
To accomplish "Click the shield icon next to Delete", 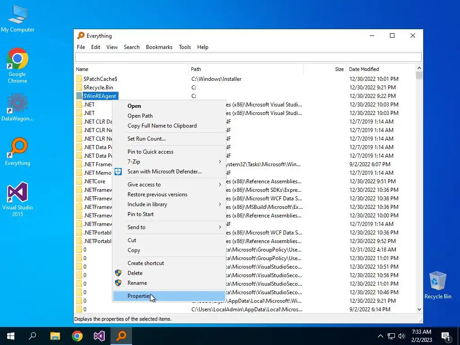I will coord(118,273).
